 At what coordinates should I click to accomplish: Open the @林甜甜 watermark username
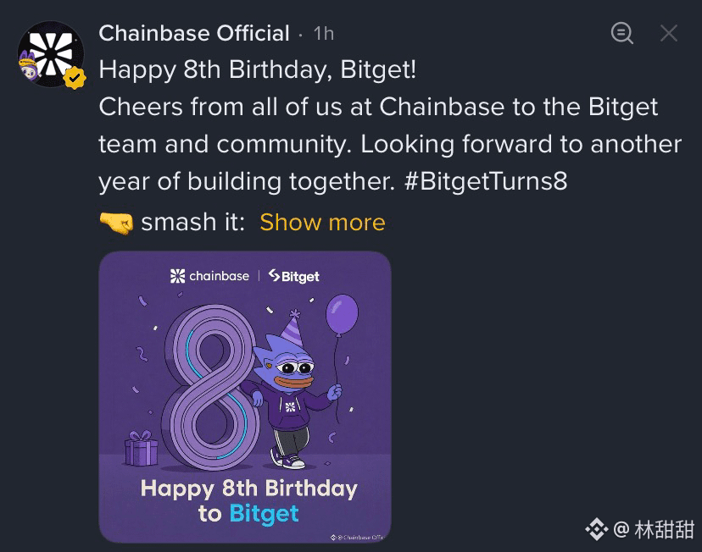tap(654, 530)
